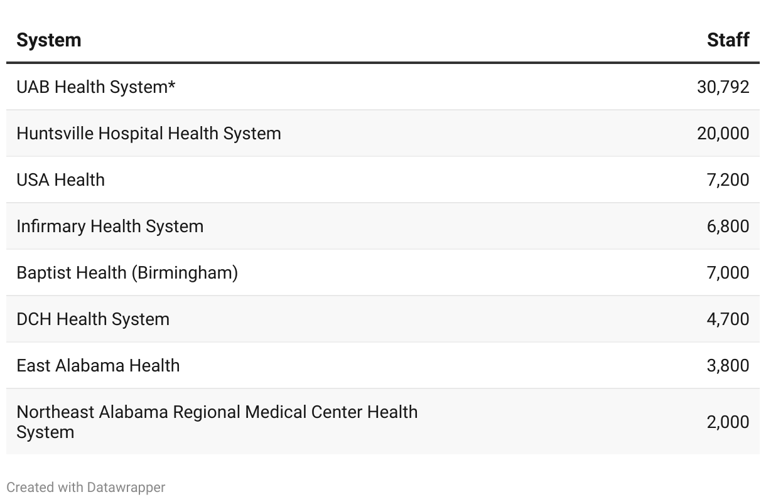This screenshot has width=766, height=502.
Task: Click the 6,800 staff value
Action: click(728, 226)
